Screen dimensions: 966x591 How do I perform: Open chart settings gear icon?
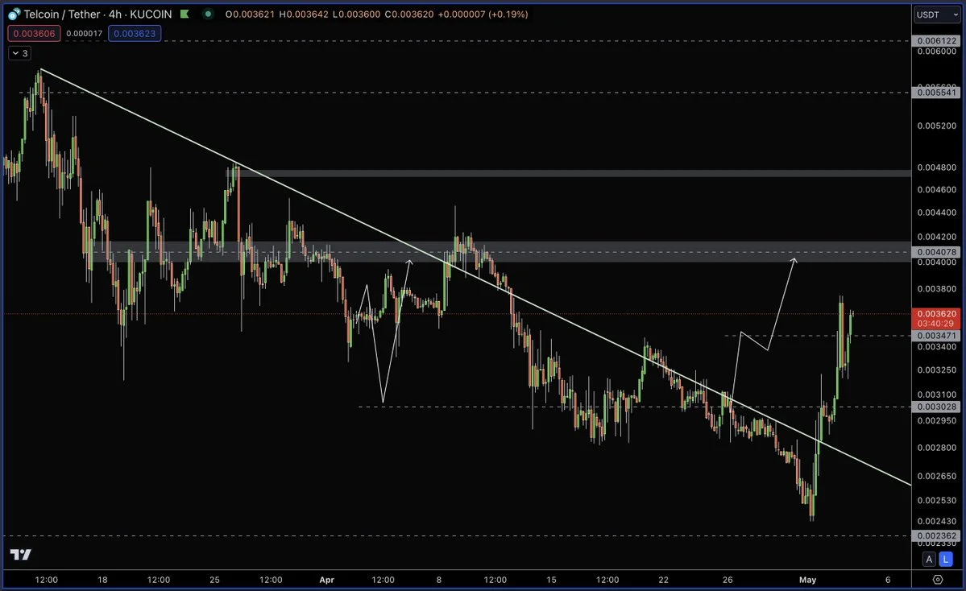coord(938,579)
